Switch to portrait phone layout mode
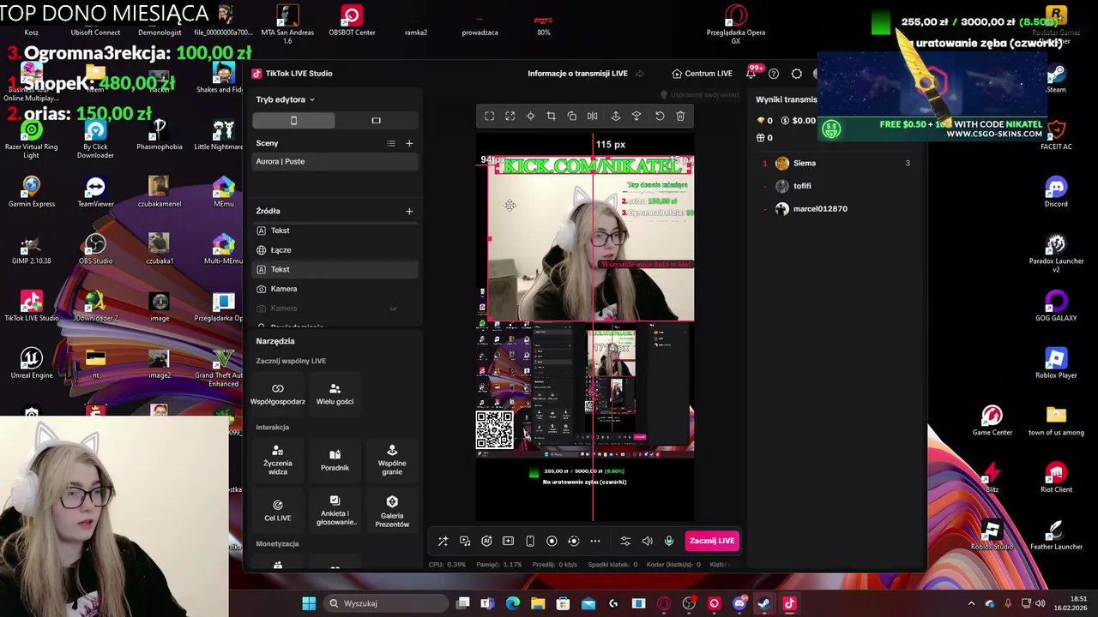Image resolution: width=1098 pixels, height=617 pixels. (x=293, y=120)
